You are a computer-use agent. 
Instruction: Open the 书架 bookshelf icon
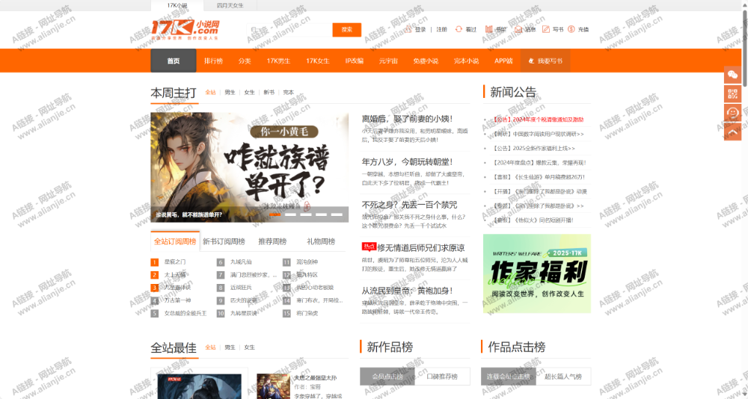488,30
